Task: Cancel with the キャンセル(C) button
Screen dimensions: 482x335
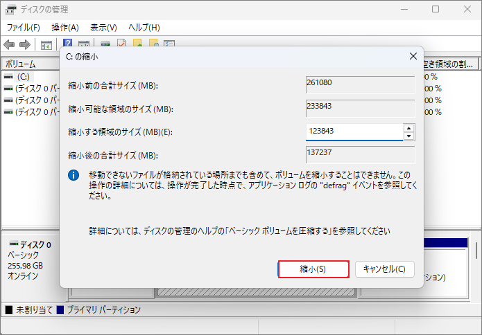Action: 384,269
